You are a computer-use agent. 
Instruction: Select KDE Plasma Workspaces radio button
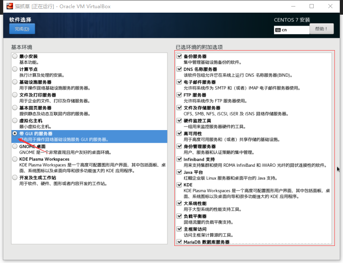15,159
